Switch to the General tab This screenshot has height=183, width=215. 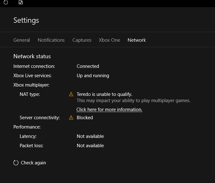[22, 40]
